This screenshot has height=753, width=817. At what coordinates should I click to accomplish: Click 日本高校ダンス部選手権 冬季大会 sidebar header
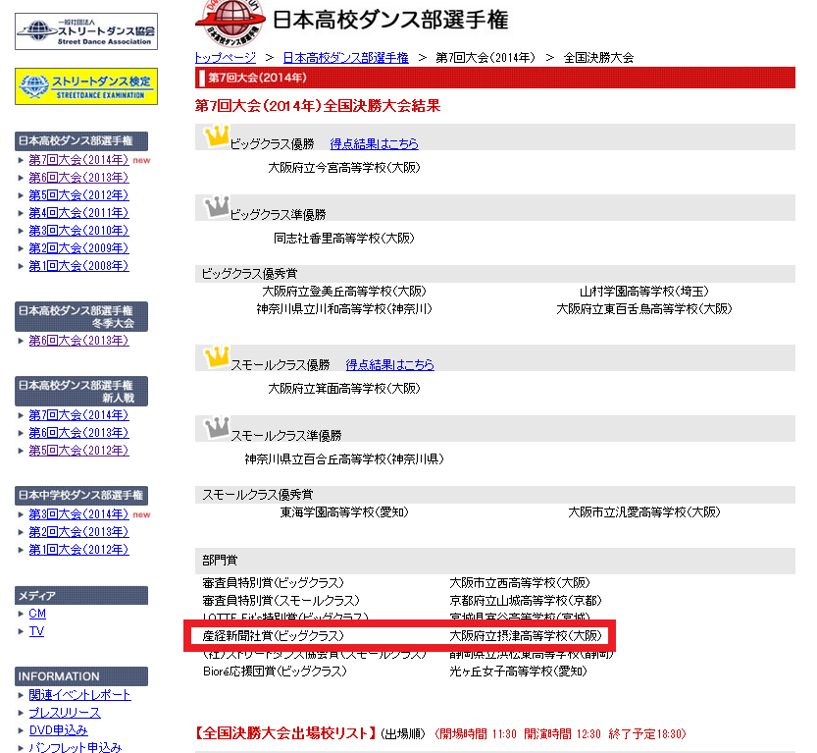(81, 316)
